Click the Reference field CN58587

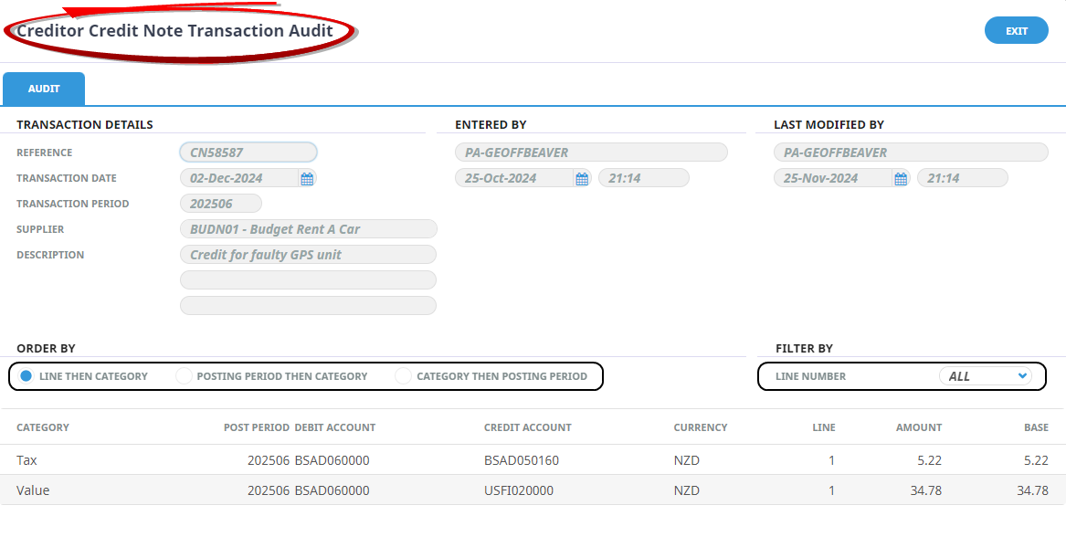248,153
